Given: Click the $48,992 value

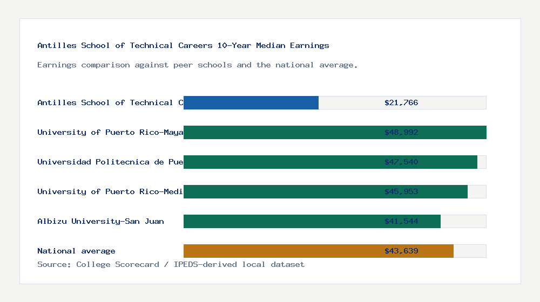Looking at the screenshot, I should 401,132.
